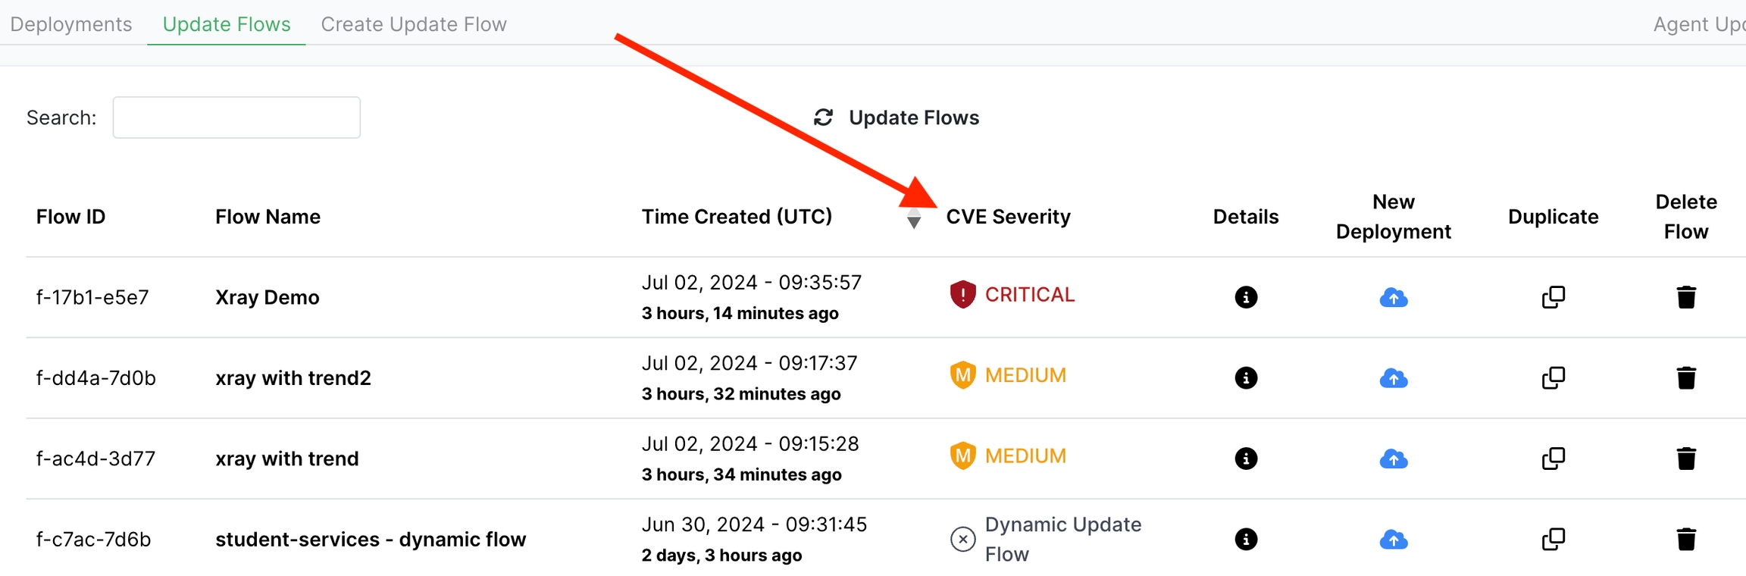The image size is (1746, 576).
Task: Click the Xray Demo flow name
Action: coord(267,297)
